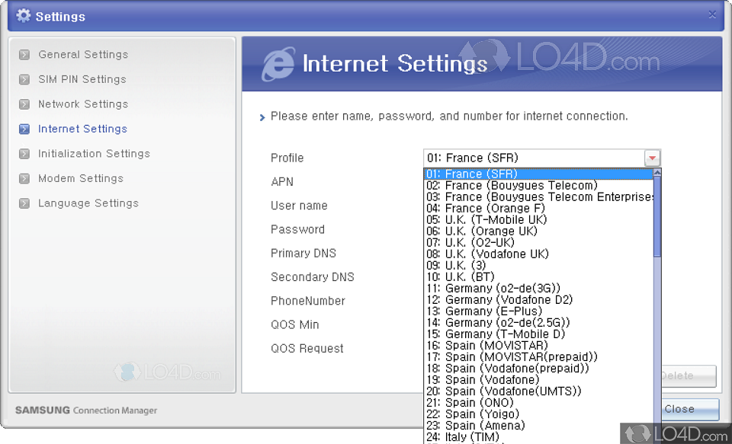This screenshot has height=444, width=732.
Task: Click the Modem Settings sidebar icon
Action: 27,178
